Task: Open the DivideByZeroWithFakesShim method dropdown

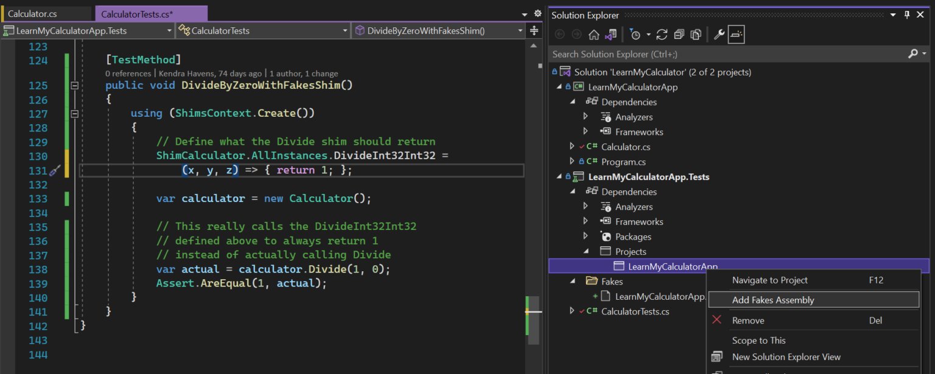Action: pyautogui.click(x=520, y=29)
